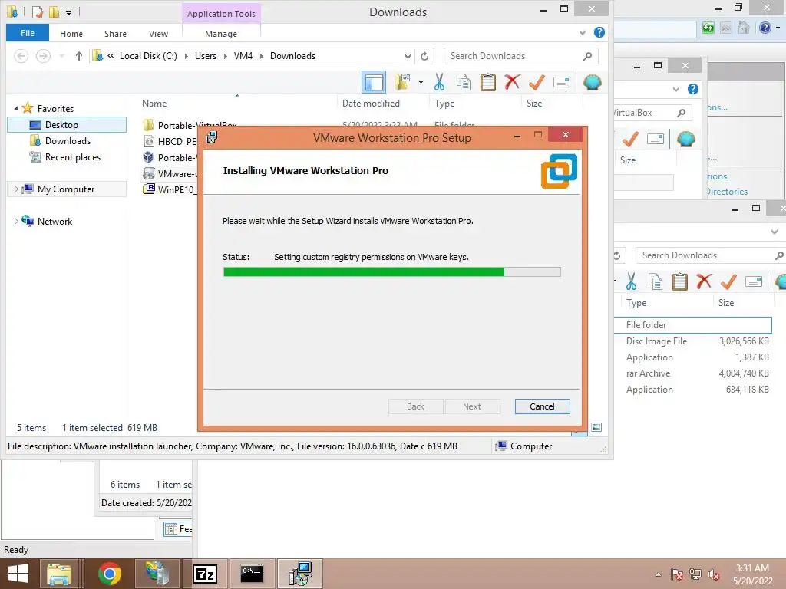Sort by the Type column header in front window
This screenshot has height=589, width=786.
click(444, 104)
